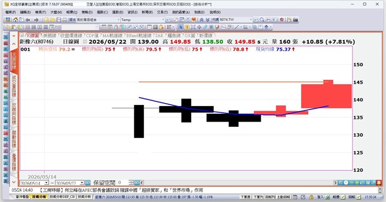The width and height of the screenshot is (386, 202).
Task: Click the 保留空間 number input field
Action: click(123, 182)
